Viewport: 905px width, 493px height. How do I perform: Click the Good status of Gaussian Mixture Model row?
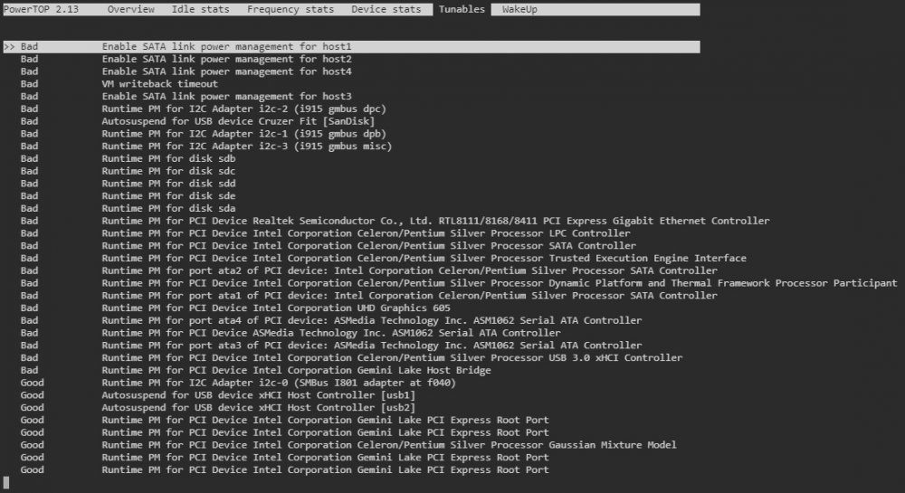(33, 445)
